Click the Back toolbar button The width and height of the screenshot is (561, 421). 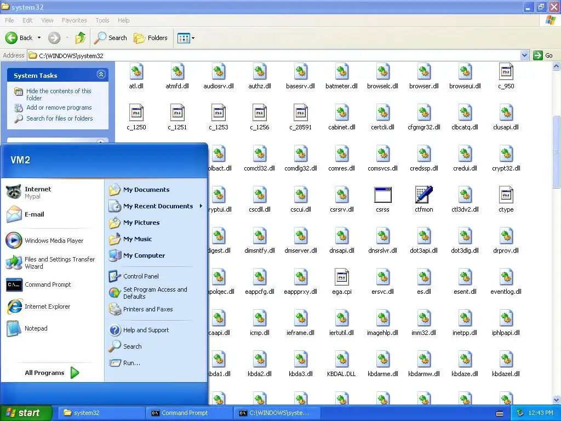[x=19, y=38]
